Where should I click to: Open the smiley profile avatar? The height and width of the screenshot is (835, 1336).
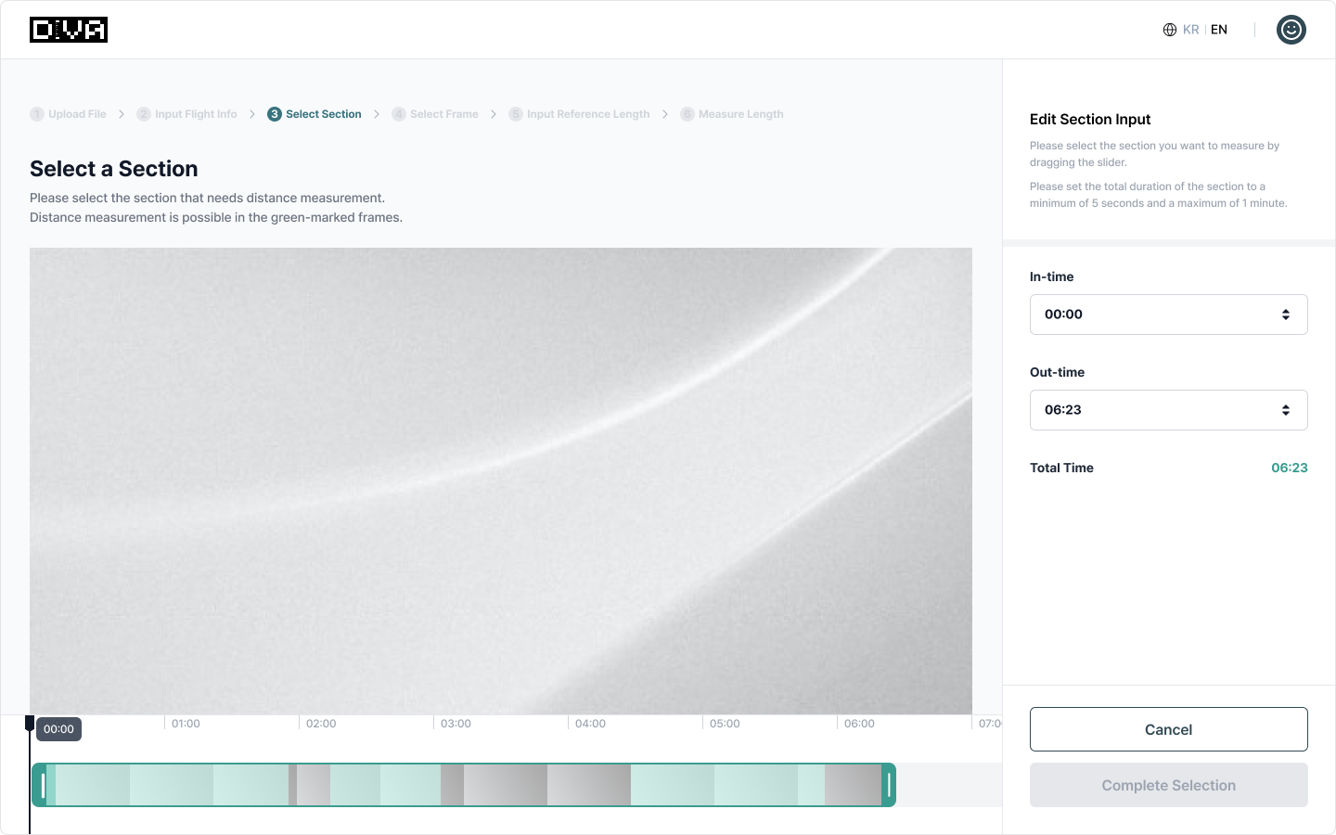pos(1291,30)
